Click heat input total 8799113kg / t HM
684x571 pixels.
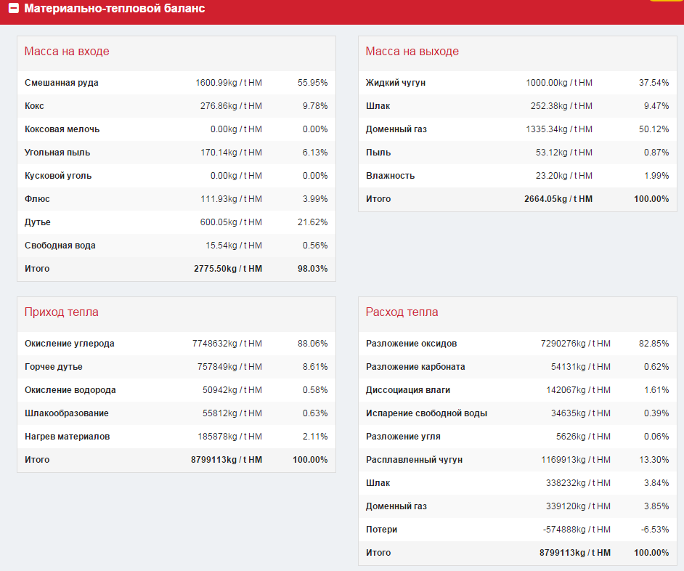coord(227,460)
